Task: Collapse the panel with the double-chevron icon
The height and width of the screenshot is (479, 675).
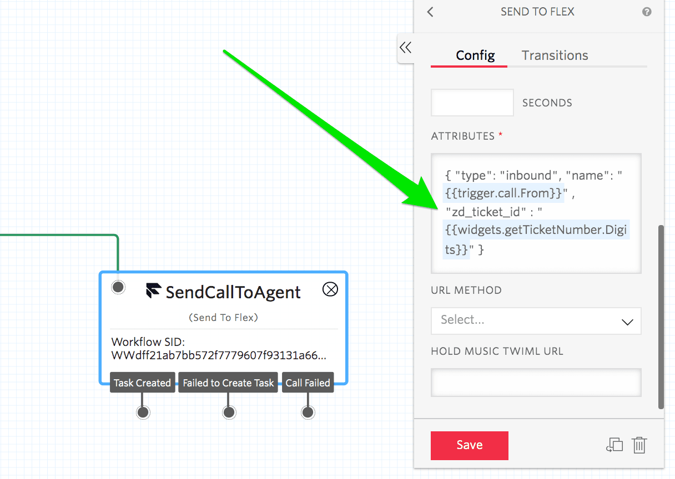Action: [405, 48]
